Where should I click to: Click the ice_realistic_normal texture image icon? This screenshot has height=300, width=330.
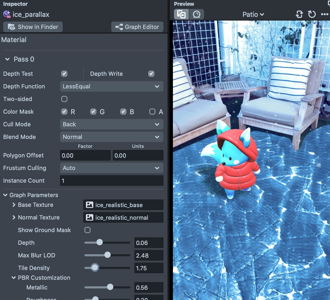(x=90, y=217)
